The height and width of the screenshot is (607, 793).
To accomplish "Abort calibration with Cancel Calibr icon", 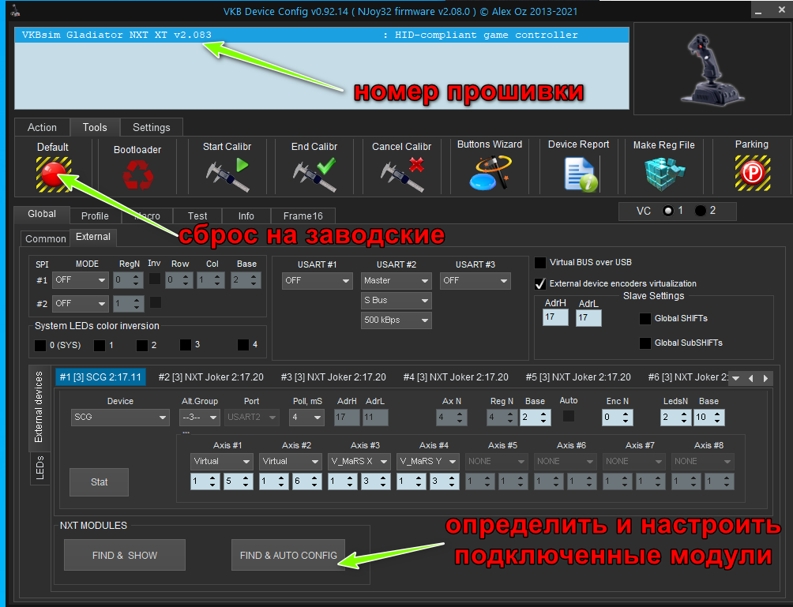I will click(401, 174).
